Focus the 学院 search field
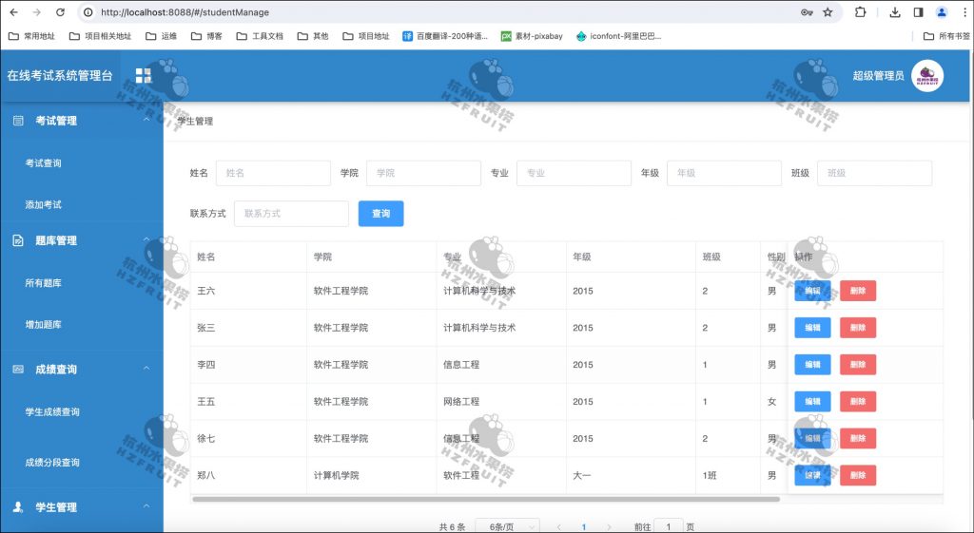Viewport: 974px width, 533px height. (423, 173)
